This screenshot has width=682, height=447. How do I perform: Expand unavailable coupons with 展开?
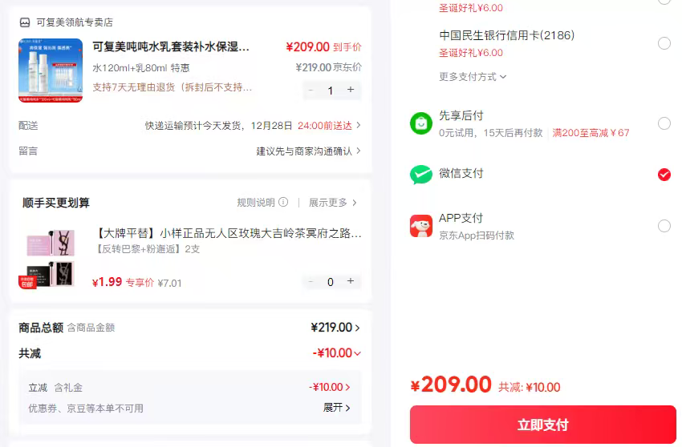(x=337, y=408)
